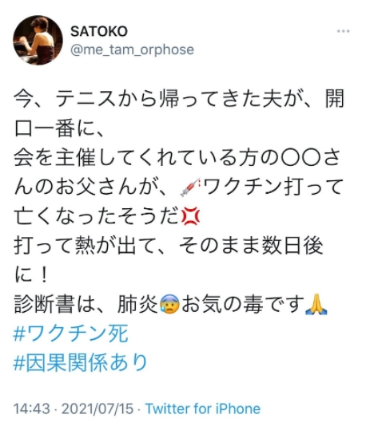Click the text 亡くなったそうだ

(97, 216)
